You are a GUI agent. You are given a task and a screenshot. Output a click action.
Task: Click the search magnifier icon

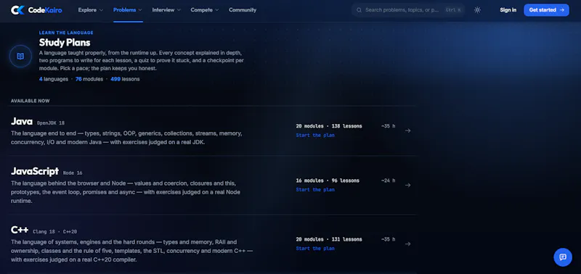(359, 10)
